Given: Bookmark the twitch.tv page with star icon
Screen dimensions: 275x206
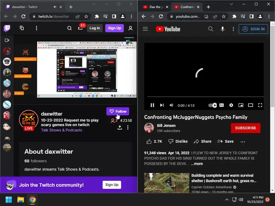Looking at the screenshot, I should coord(86,16).
